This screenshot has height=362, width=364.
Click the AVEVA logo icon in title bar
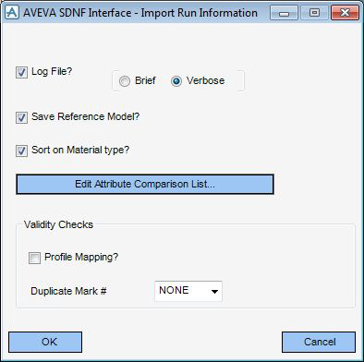point(12,13)
